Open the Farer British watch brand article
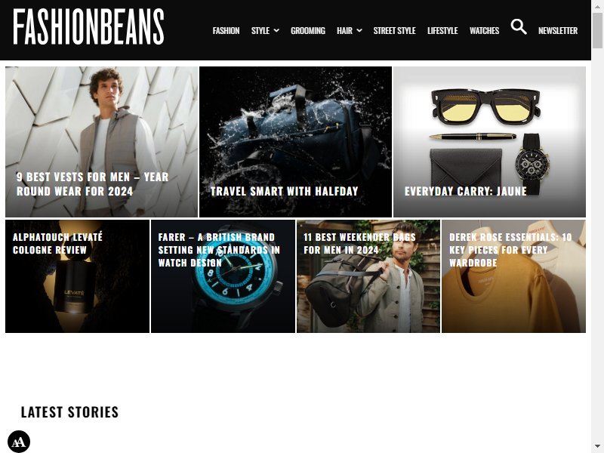The height and width of the screenshot is (453, 604). [x=219, y=250]
